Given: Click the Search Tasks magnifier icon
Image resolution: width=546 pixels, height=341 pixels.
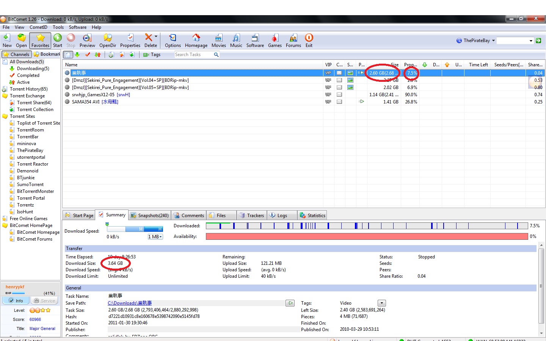Looking at the screenshot, I should click(216, 55).
